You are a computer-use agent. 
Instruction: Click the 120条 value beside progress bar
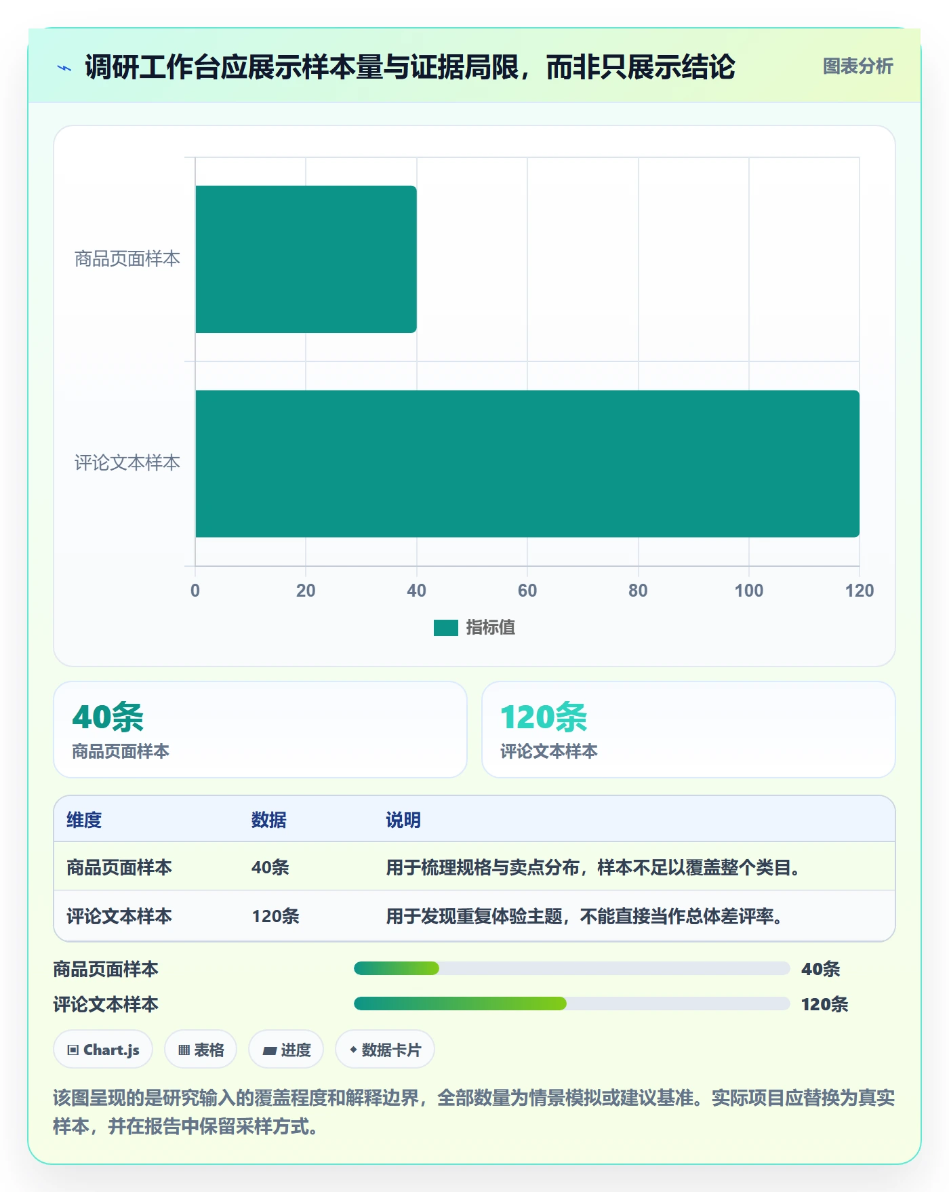point(824,1004)
